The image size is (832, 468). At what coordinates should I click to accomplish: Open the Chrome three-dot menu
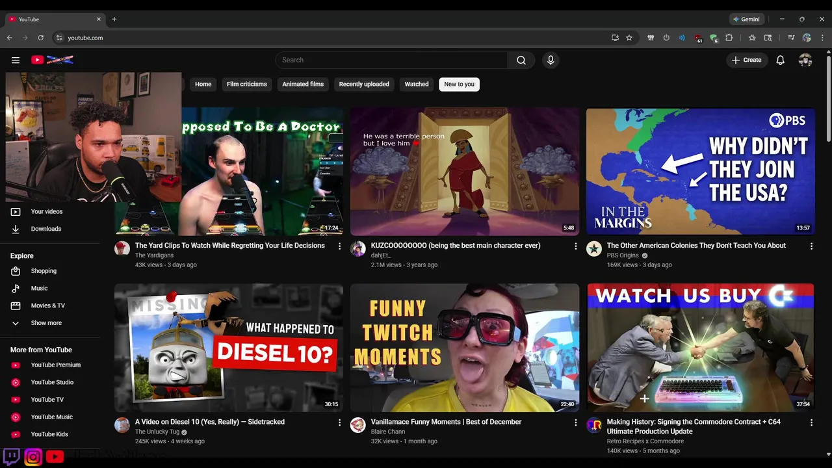822,38
